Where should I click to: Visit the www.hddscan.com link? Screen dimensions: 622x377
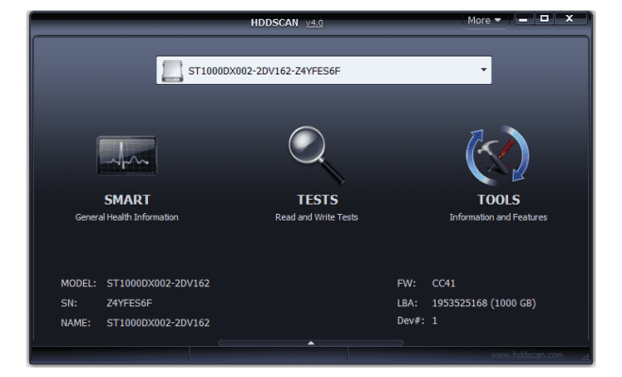point(527,355)
